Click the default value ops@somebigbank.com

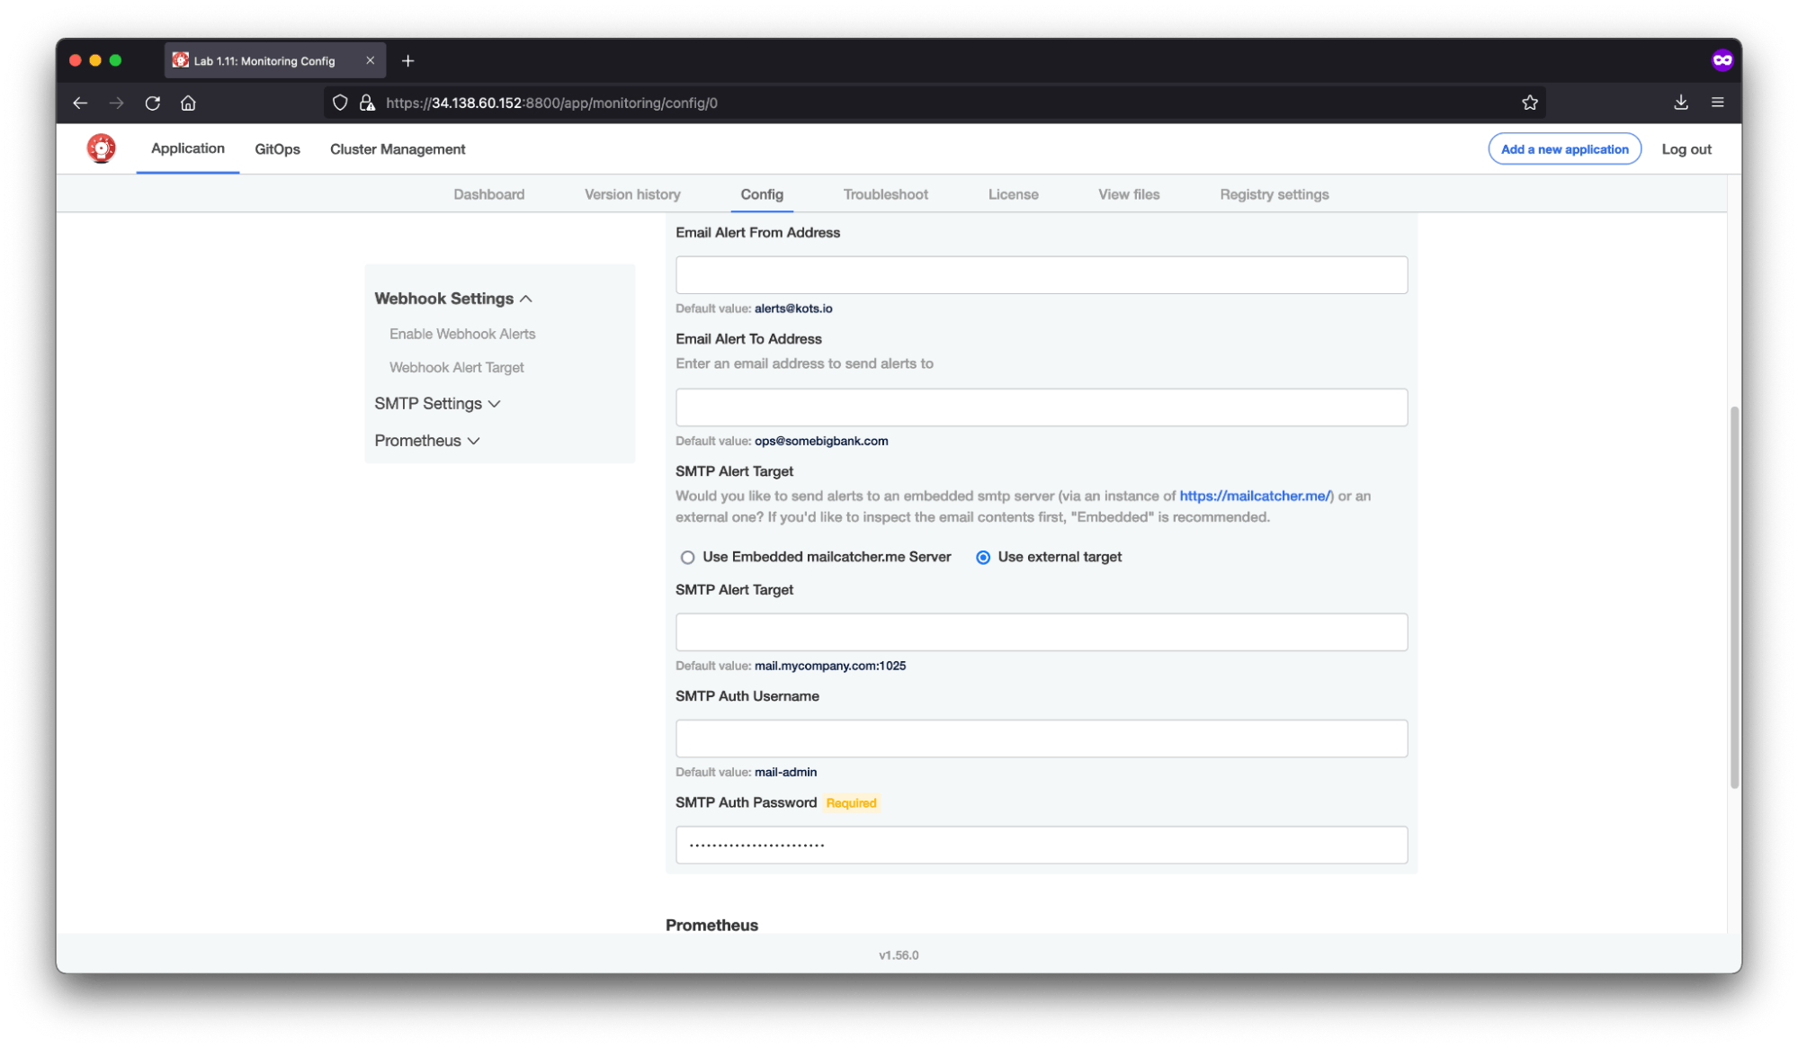[821, 441]
